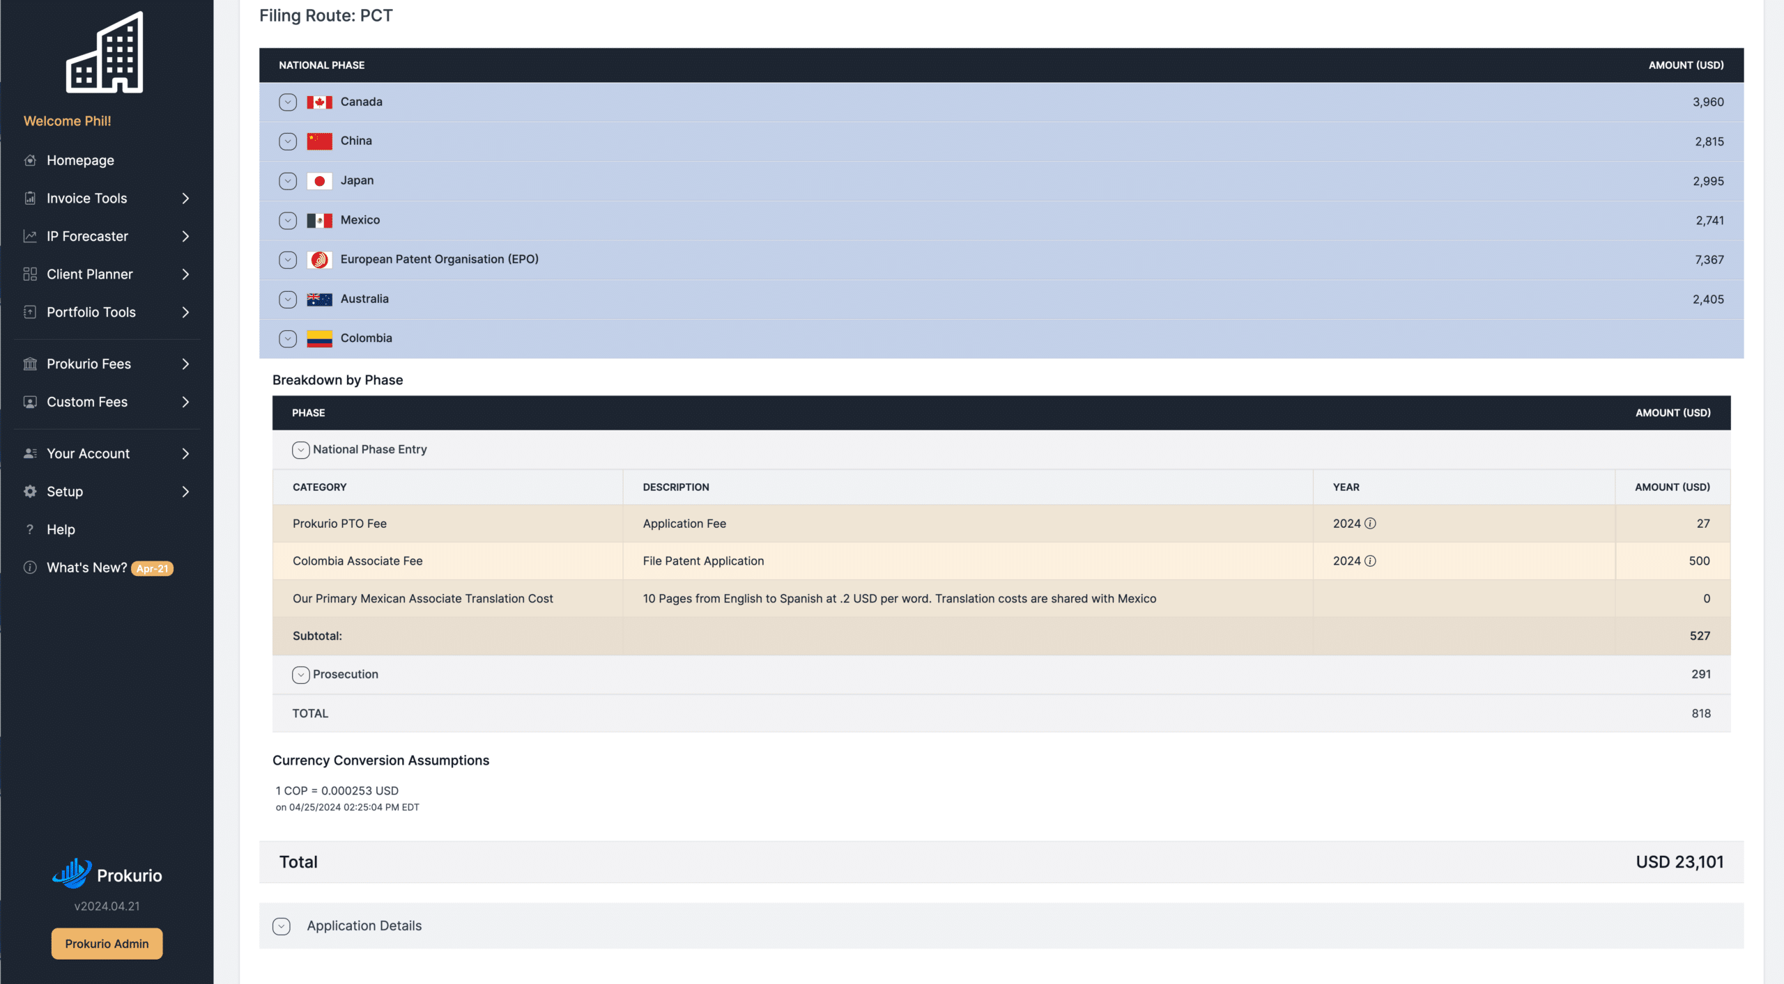Click the IP Forecaster chart icon

(30, 236)
